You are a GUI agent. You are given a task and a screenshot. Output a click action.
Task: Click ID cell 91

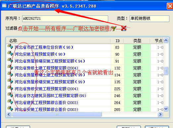(117, 61)
